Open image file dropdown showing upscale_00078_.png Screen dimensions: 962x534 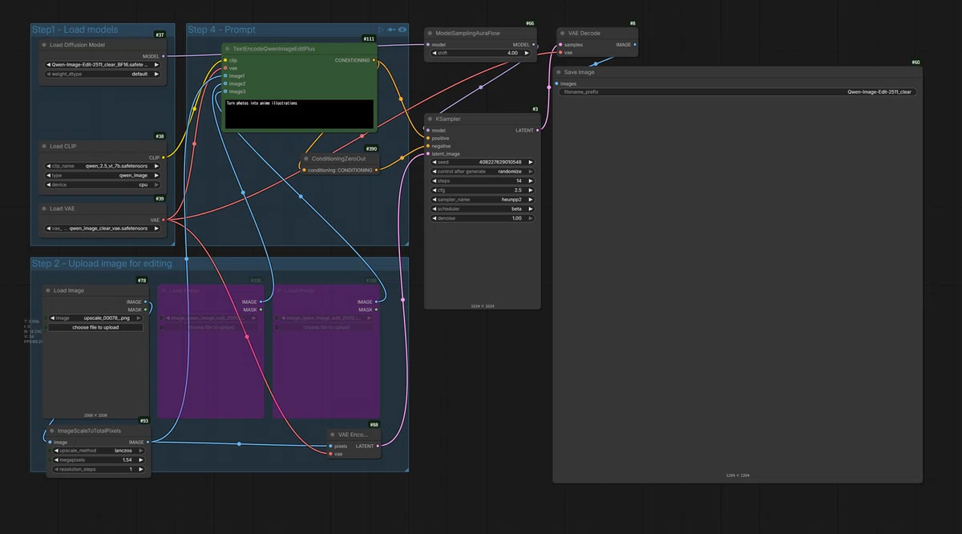pos(95,318)
